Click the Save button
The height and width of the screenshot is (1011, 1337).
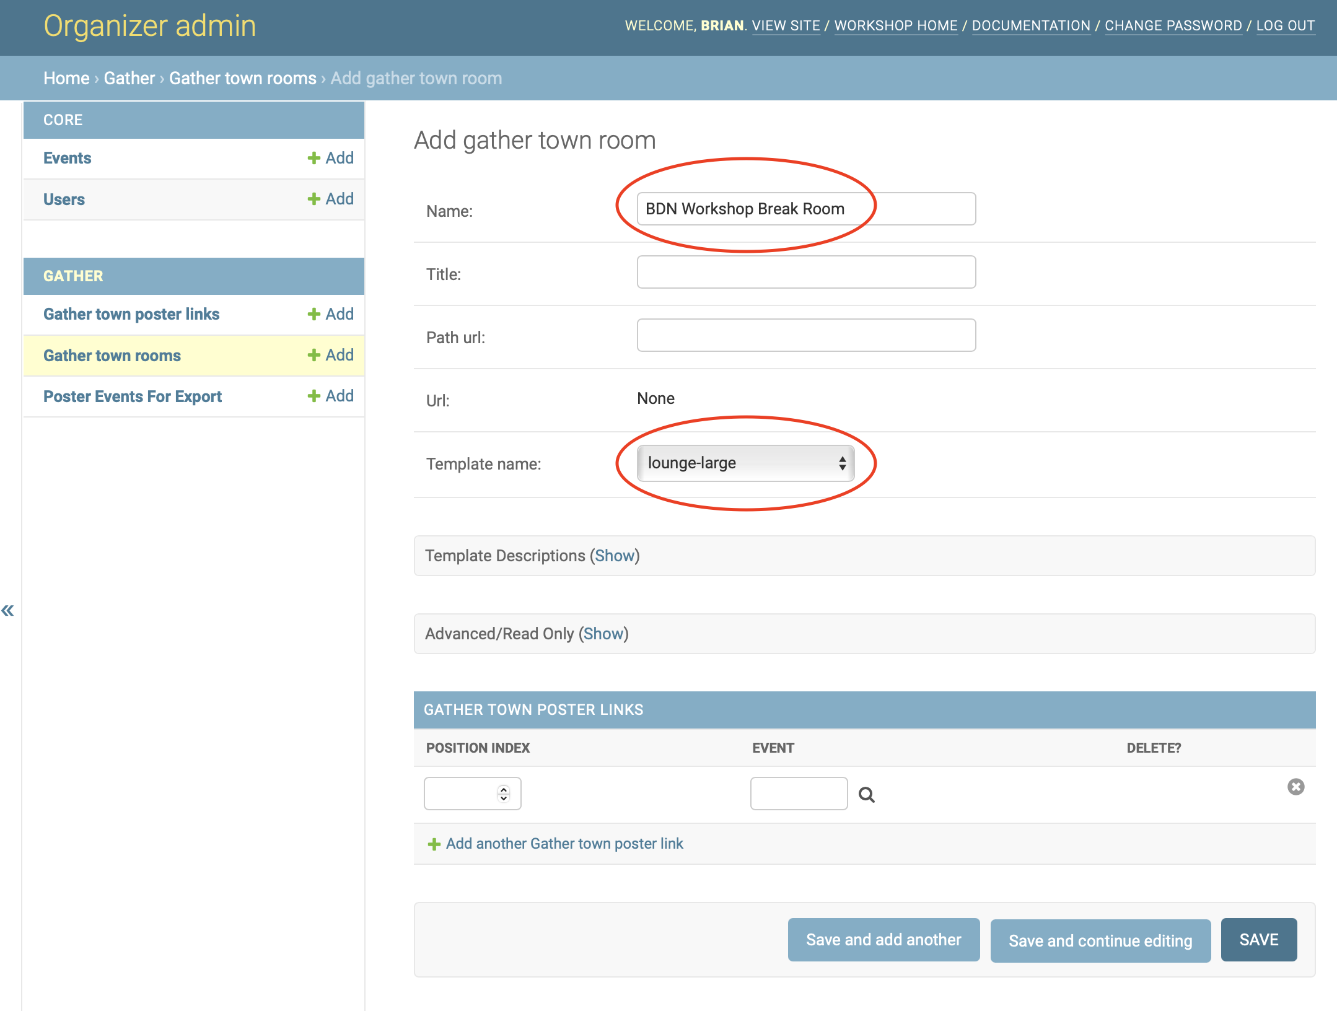1258,940
